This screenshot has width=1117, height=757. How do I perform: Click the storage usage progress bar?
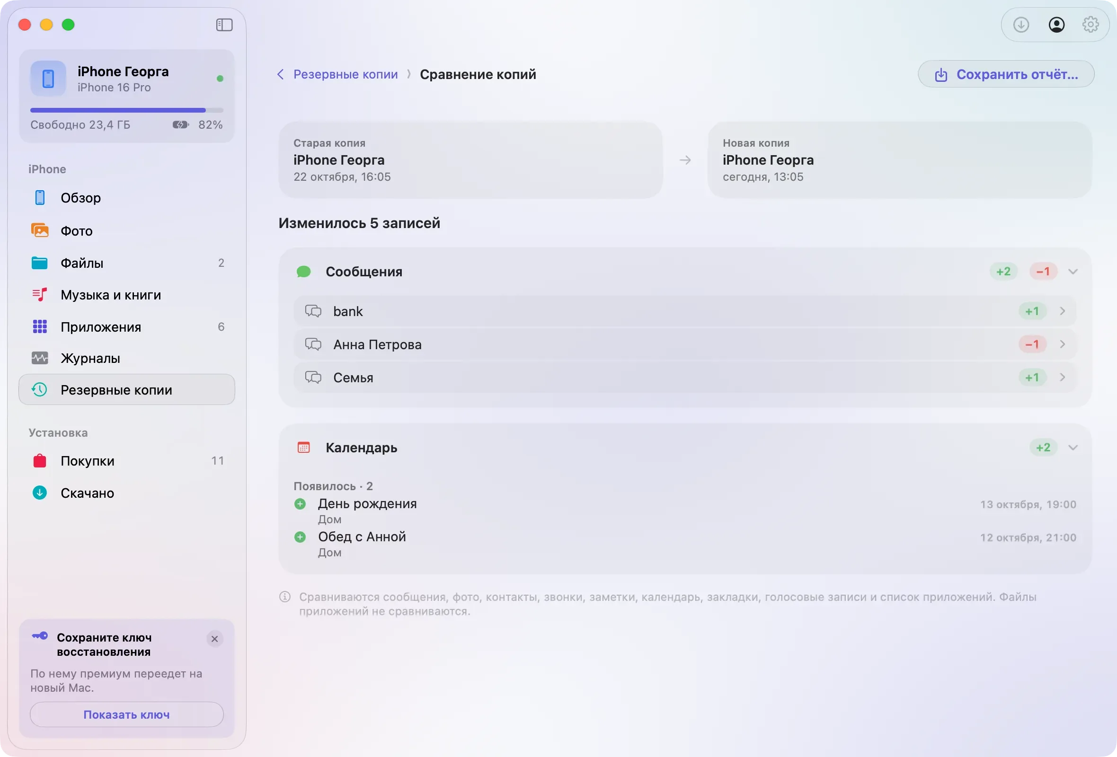[x=126, y=110]
